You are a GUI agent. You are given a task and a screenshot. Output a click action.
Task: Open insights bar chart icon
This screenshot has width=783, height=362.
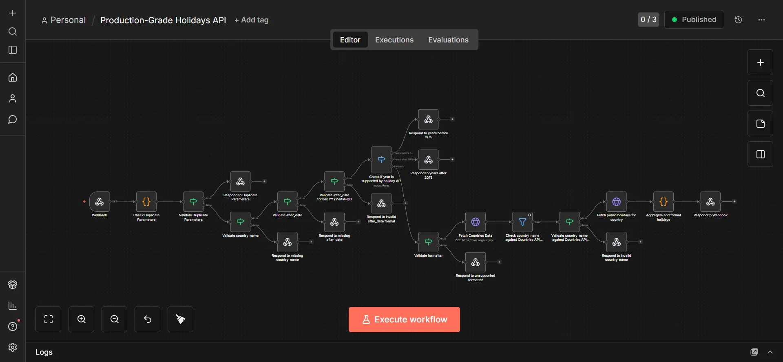[x=13, y=306]
